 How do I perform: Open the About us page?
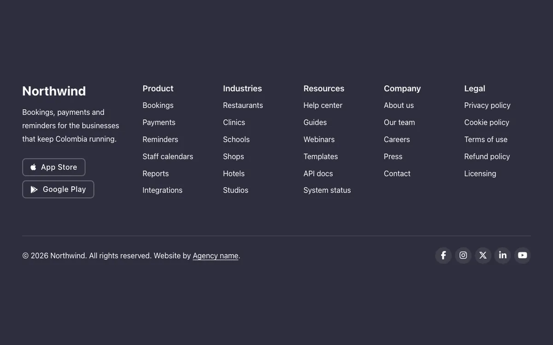coord(399,105)
